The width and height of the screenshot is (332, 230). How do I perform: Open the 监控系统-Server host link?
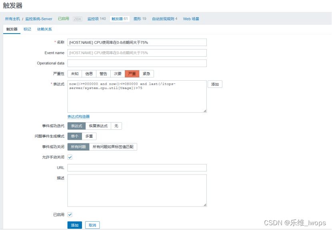coord(39,19)
